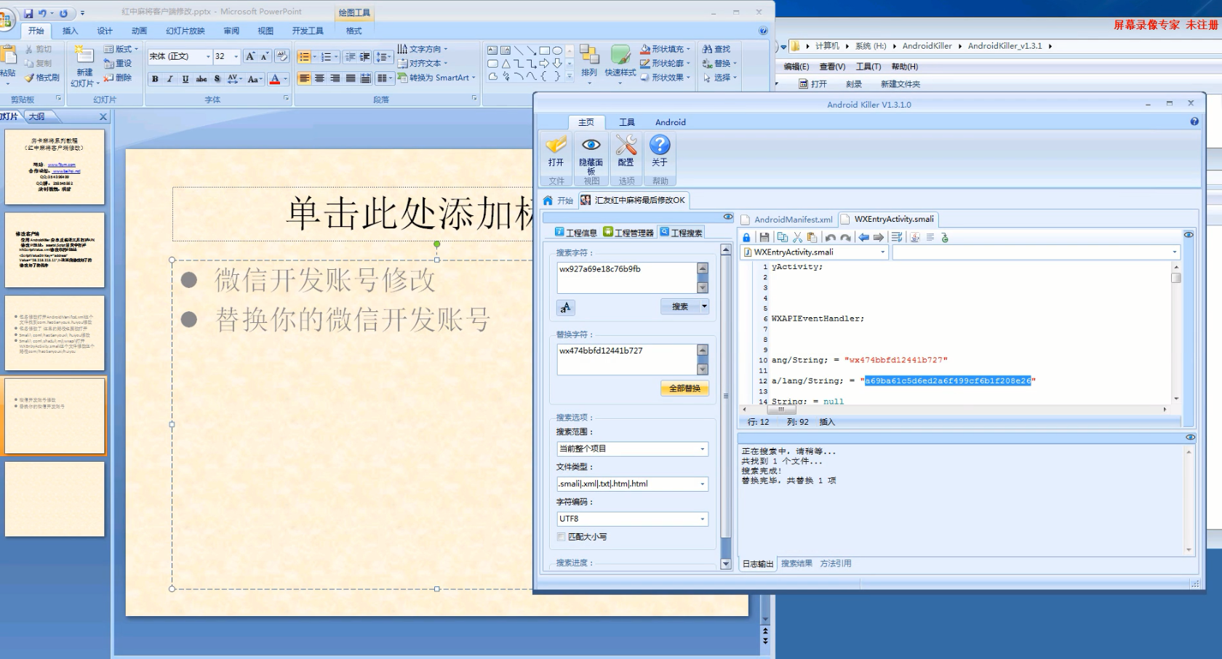
Task: Toggle the eye icon above the project search panel
Action: click(728, 217)
